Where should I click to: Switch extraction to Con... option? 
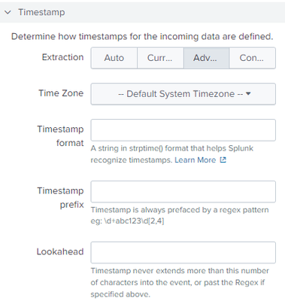click(x=252, y=58)
